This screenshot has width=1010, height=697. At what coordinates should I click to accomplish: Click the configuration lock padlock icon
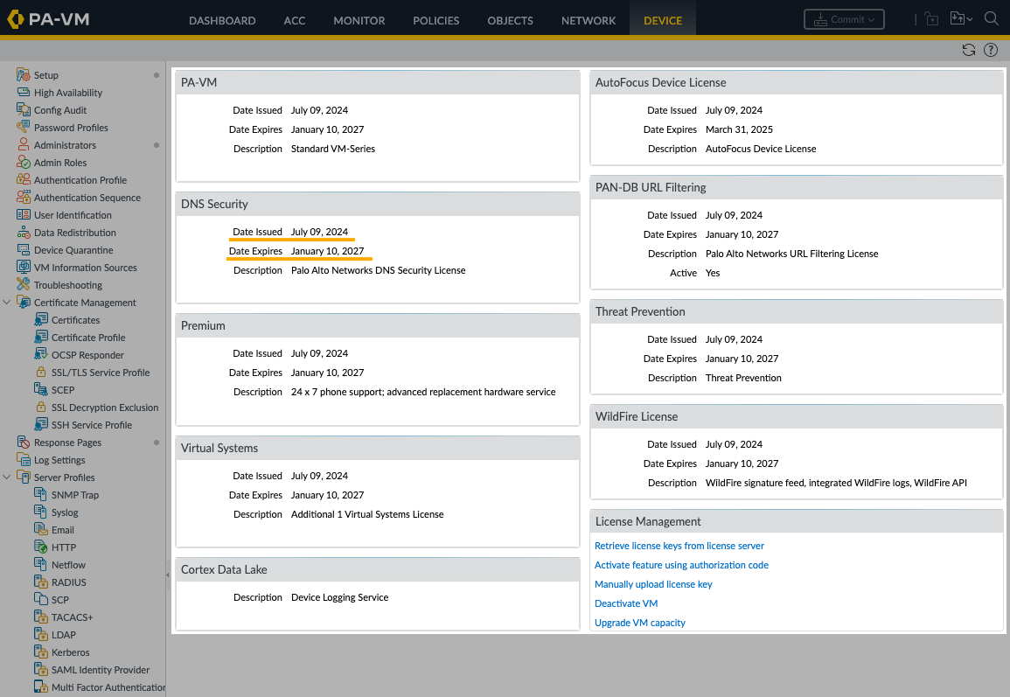tap(930, 17)
